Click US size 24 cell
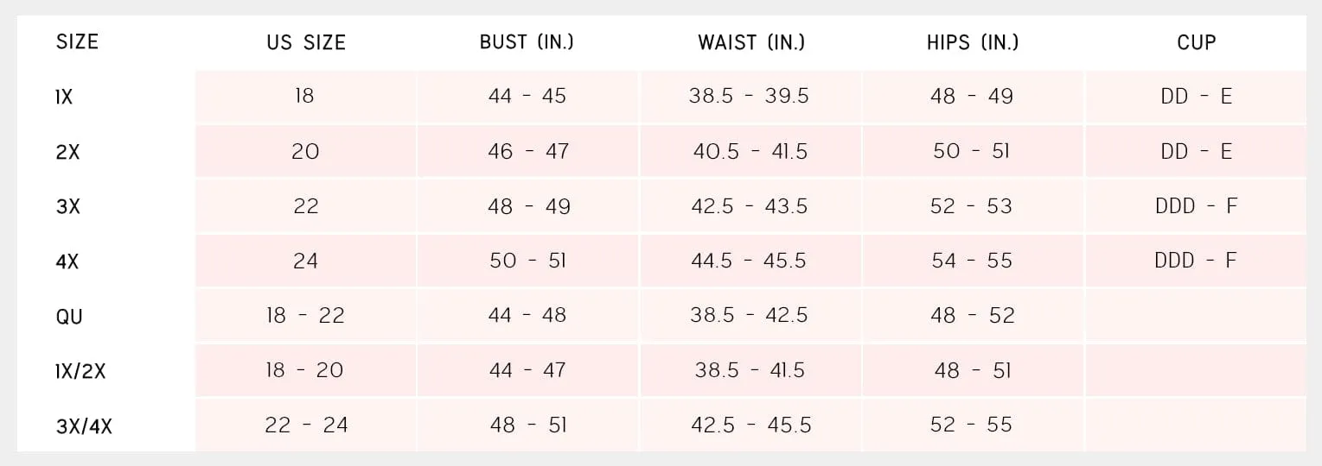 tap(305, 261)
